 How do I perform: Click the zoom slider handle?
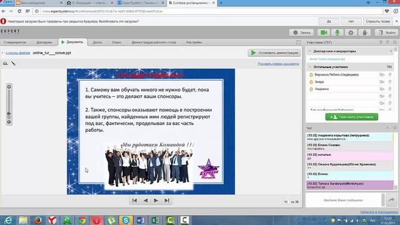(x=9, y=113)
